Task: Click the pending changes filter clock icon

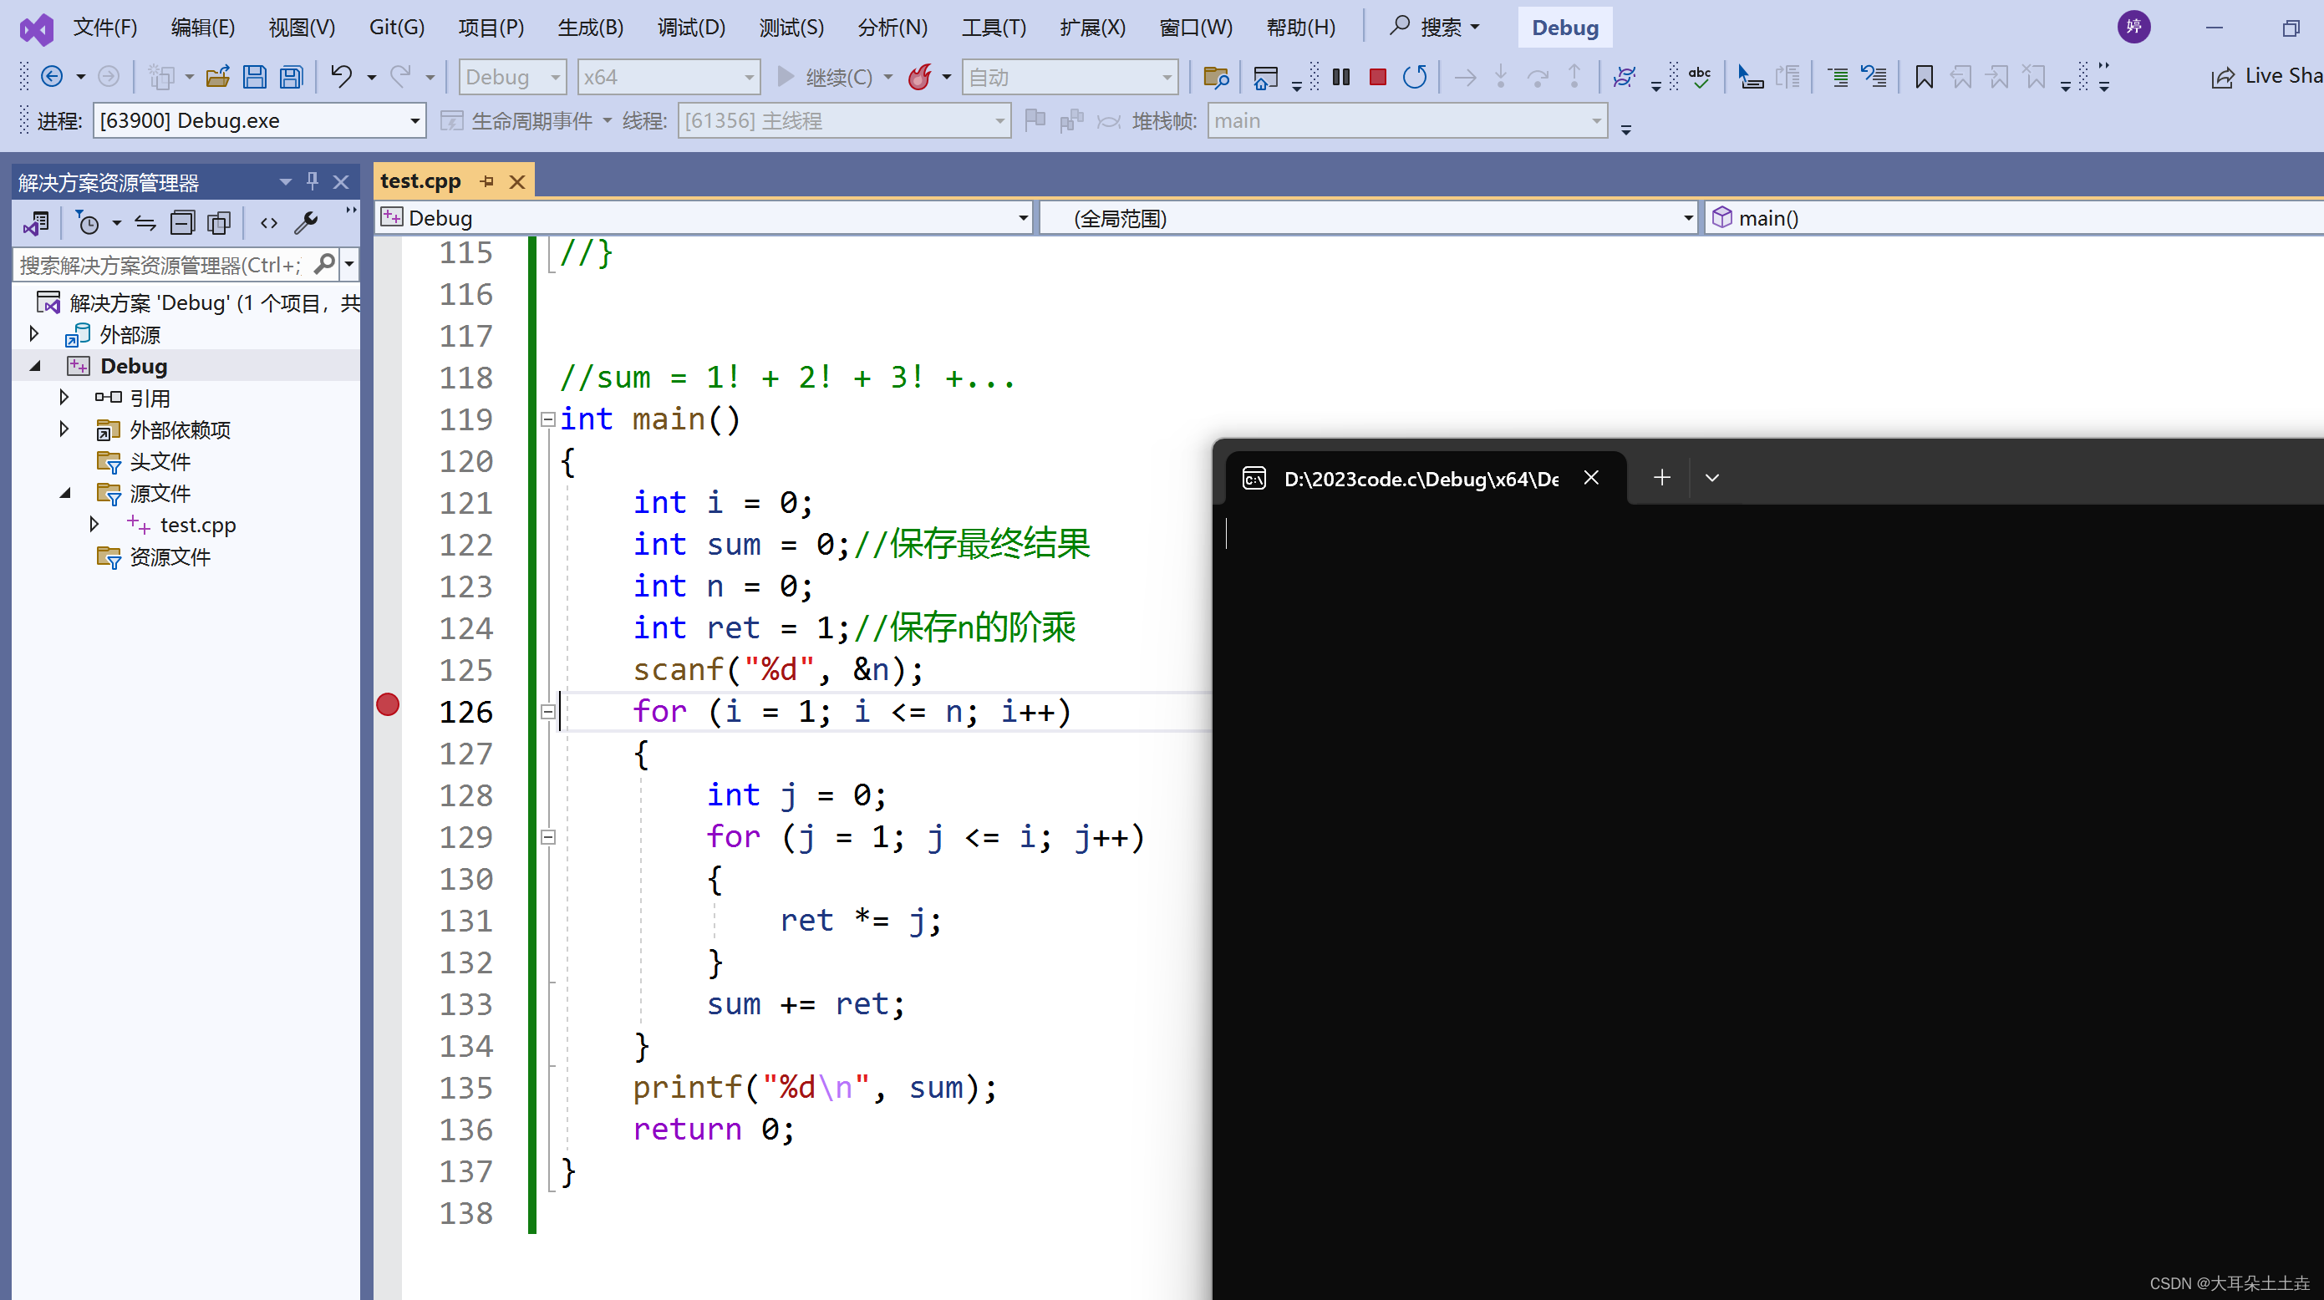Action: (x=88, y=223)
